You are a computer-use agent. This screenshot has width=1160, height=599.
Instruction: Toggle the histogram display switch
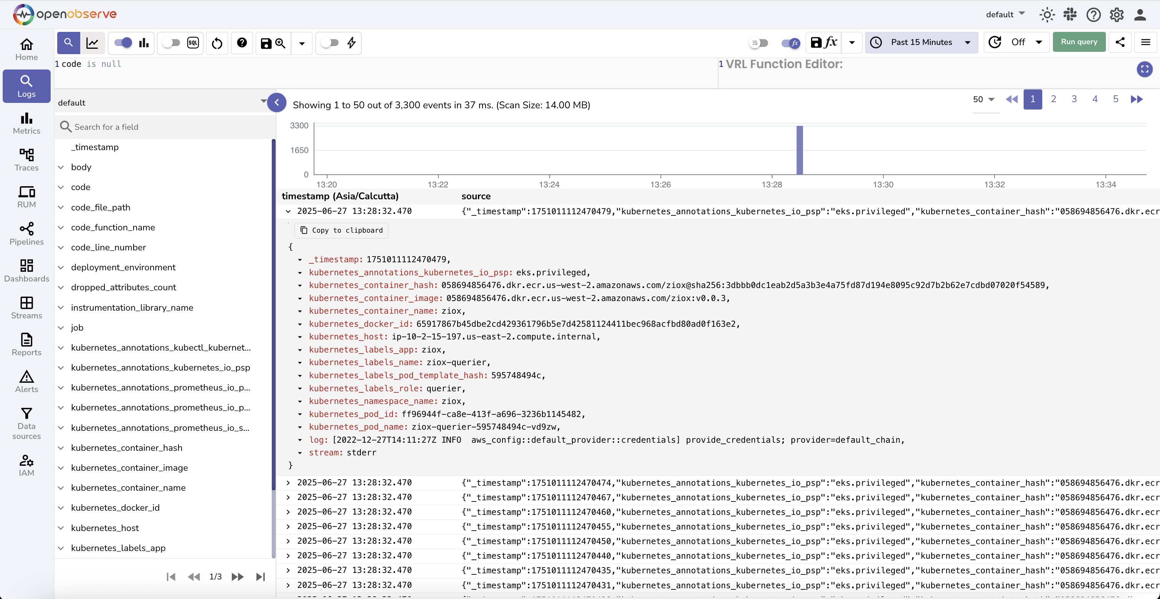(123, 43)
